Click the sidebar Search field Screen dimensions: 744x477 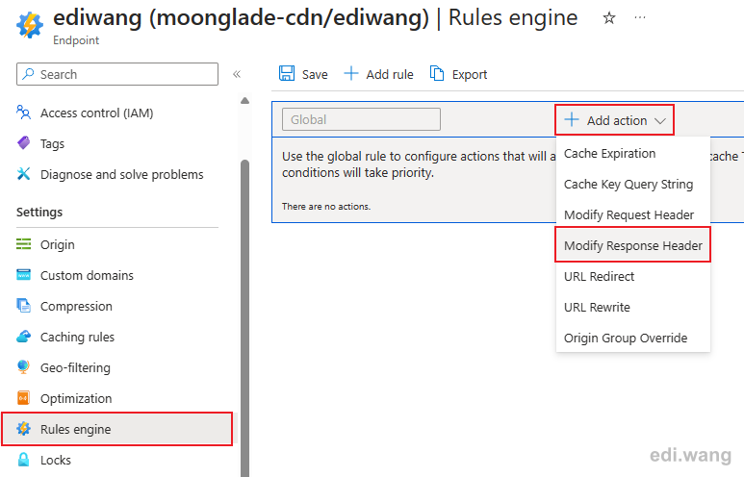(117, 74)
